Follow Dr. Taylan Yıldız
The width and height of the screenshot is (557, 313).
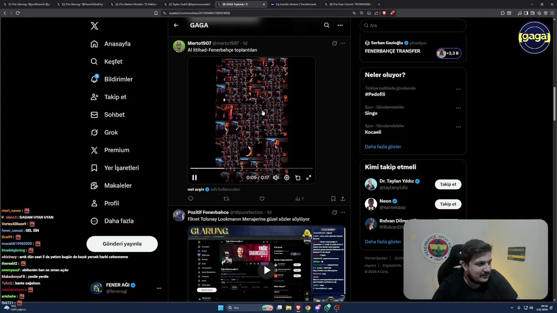[x=448, y=184]
